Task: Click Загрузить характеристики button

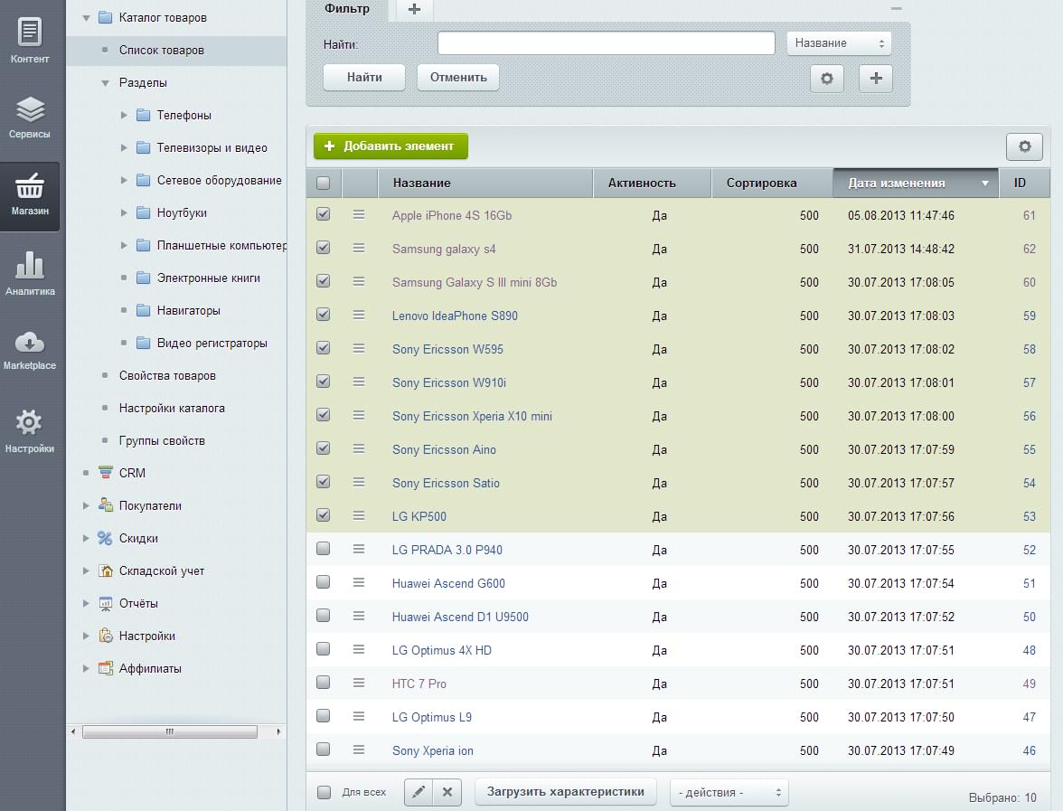Action: pos(566,791)
